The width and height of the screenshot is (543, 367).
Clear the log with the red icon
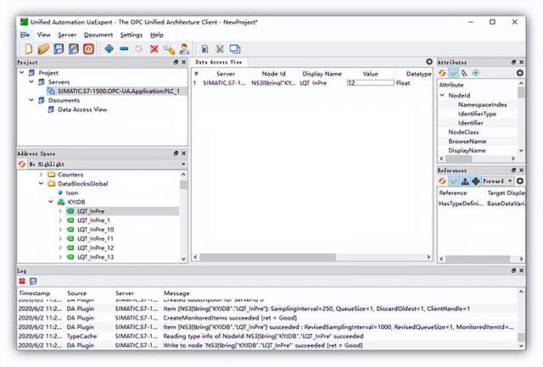point(22,281)
